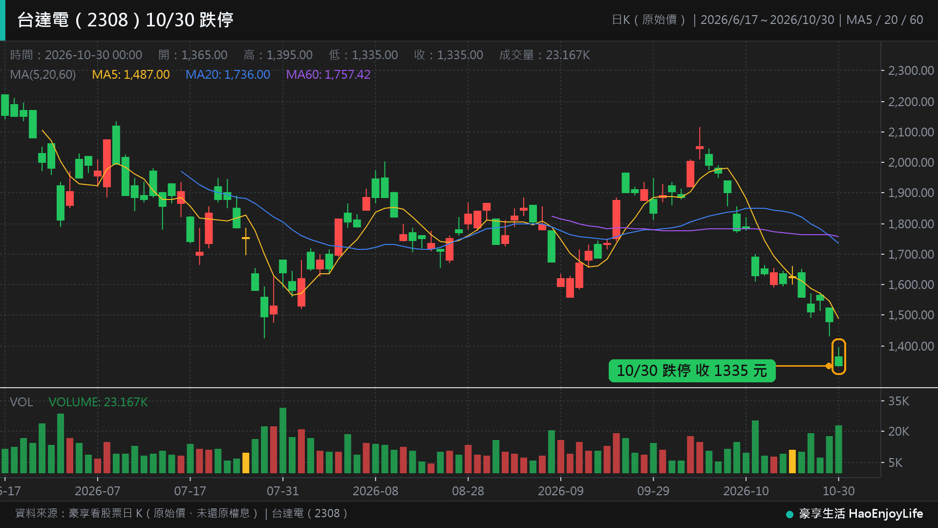The width and height of the screenshot is (938, 528).
Task: Click the 1,400.00 price axis label
Action: (911, 346)
